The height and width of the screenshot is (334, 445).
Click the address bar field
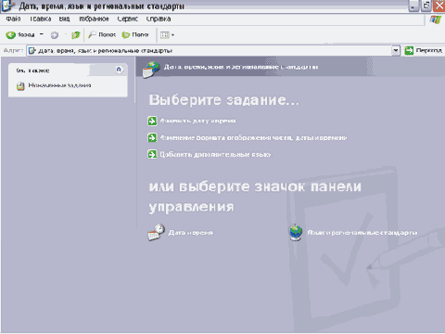210,50
